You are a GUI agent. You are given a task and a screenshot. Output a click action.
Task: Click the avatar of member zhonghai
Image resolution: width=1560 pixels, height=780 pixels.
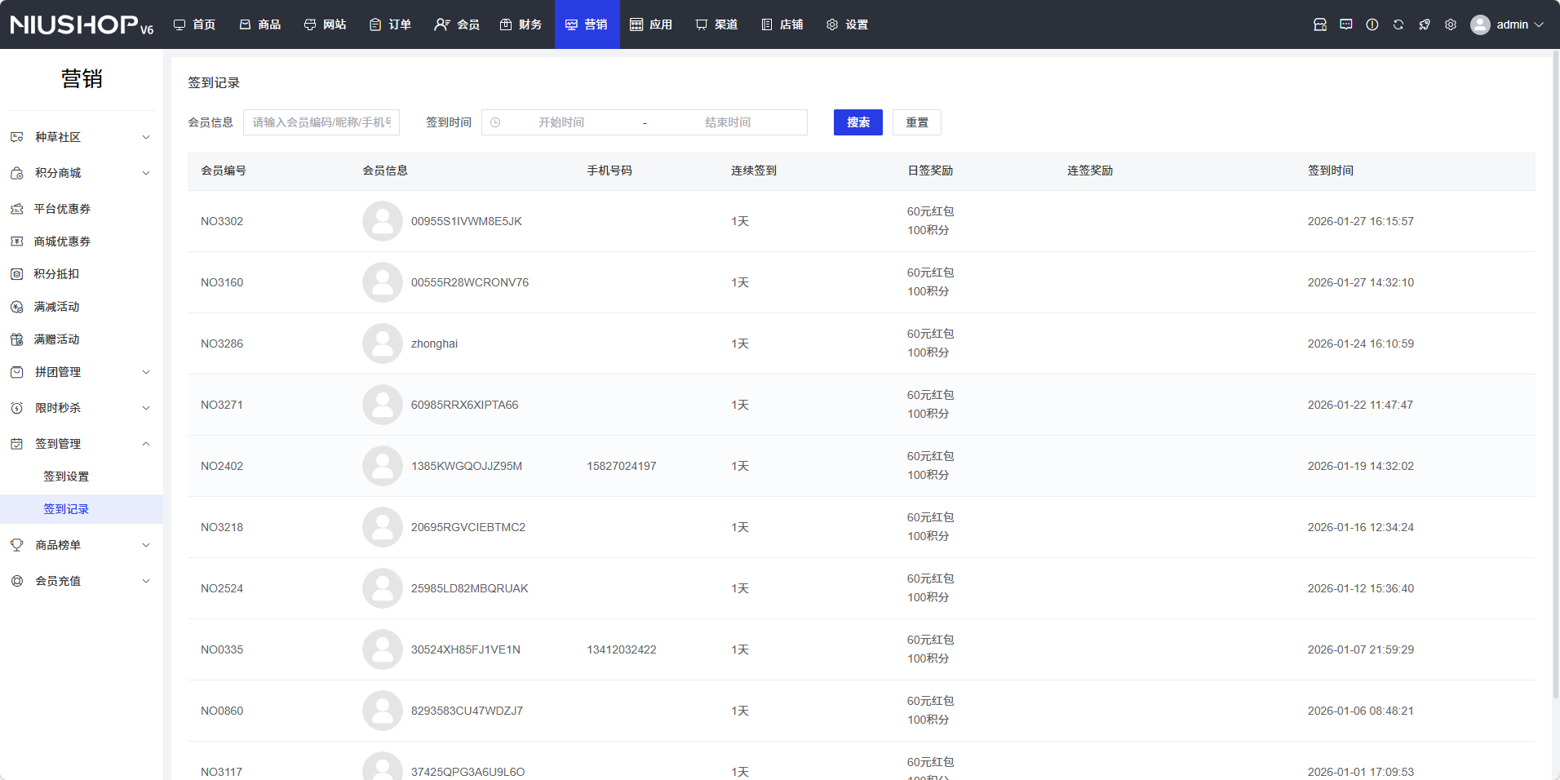click(x=382, y=343)
